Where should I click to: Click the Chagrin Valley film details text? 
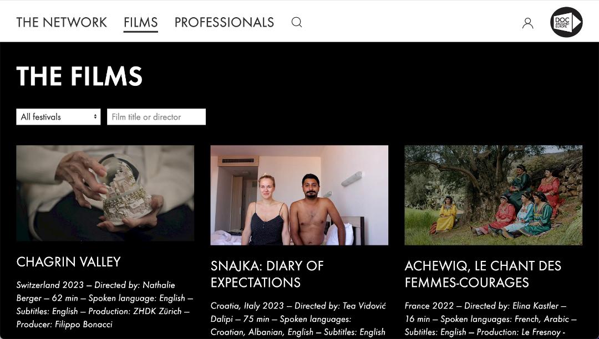[105, 305]
